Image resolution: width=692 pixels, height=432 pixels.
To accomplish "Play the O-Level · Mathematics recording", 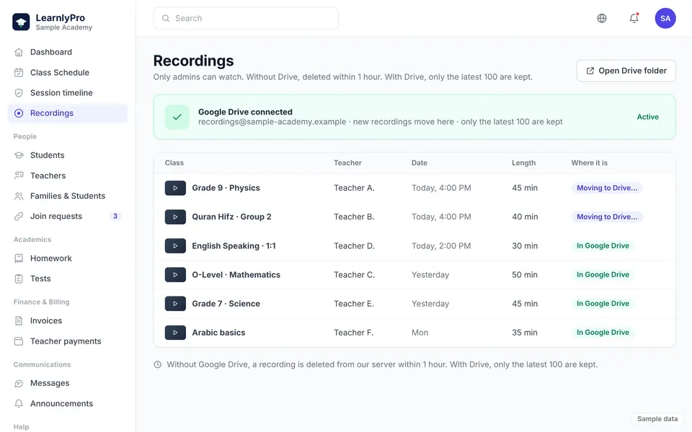I will point(175,274).
